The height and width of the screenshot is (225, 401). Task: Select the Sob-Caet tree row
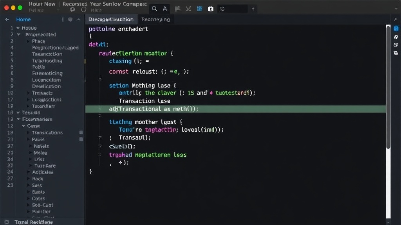click(42, 205)
